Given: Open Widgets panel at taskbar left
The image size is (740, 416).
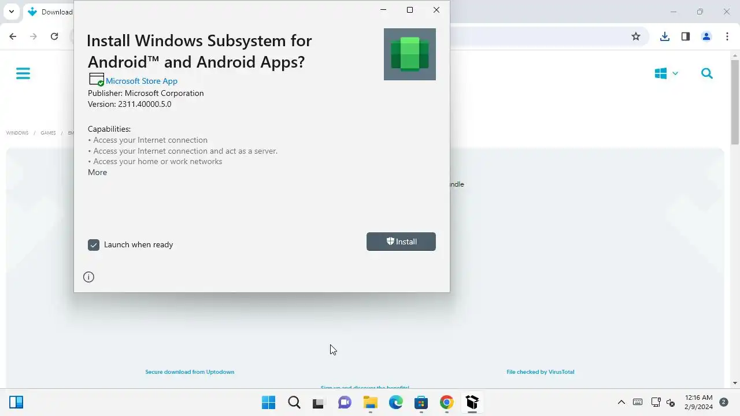Looking at the screenshot, I should (16, 402).
